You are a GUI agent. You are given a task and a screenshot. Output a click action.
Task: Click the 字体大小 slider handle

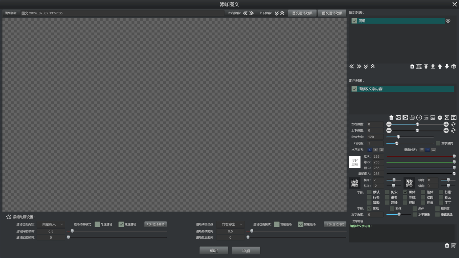tap(398, 137)
